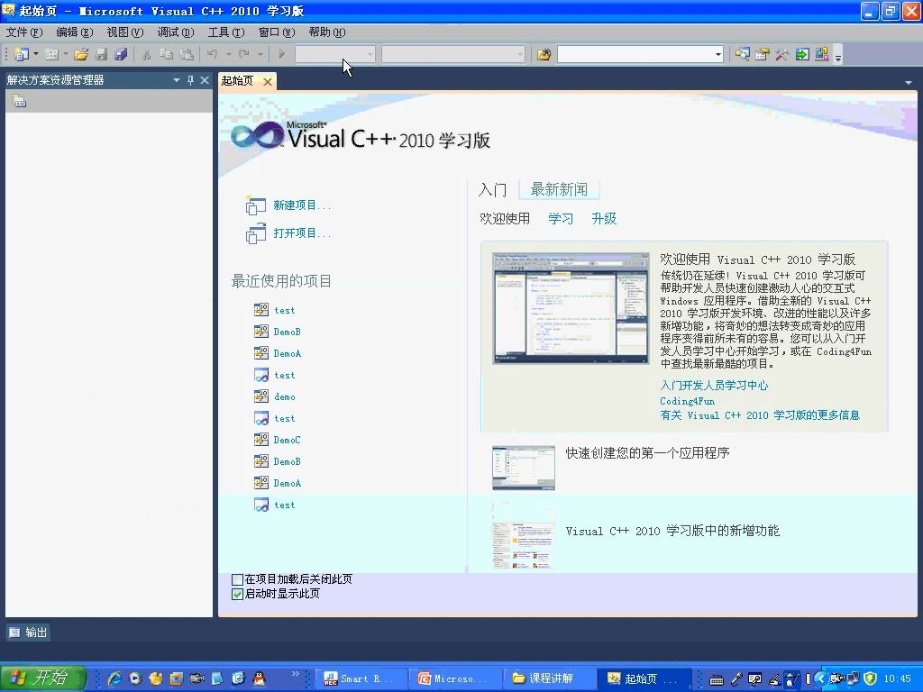Open the 输出 panel icon
This screenshot has width=923, height=692.
[x=14, y=633]
